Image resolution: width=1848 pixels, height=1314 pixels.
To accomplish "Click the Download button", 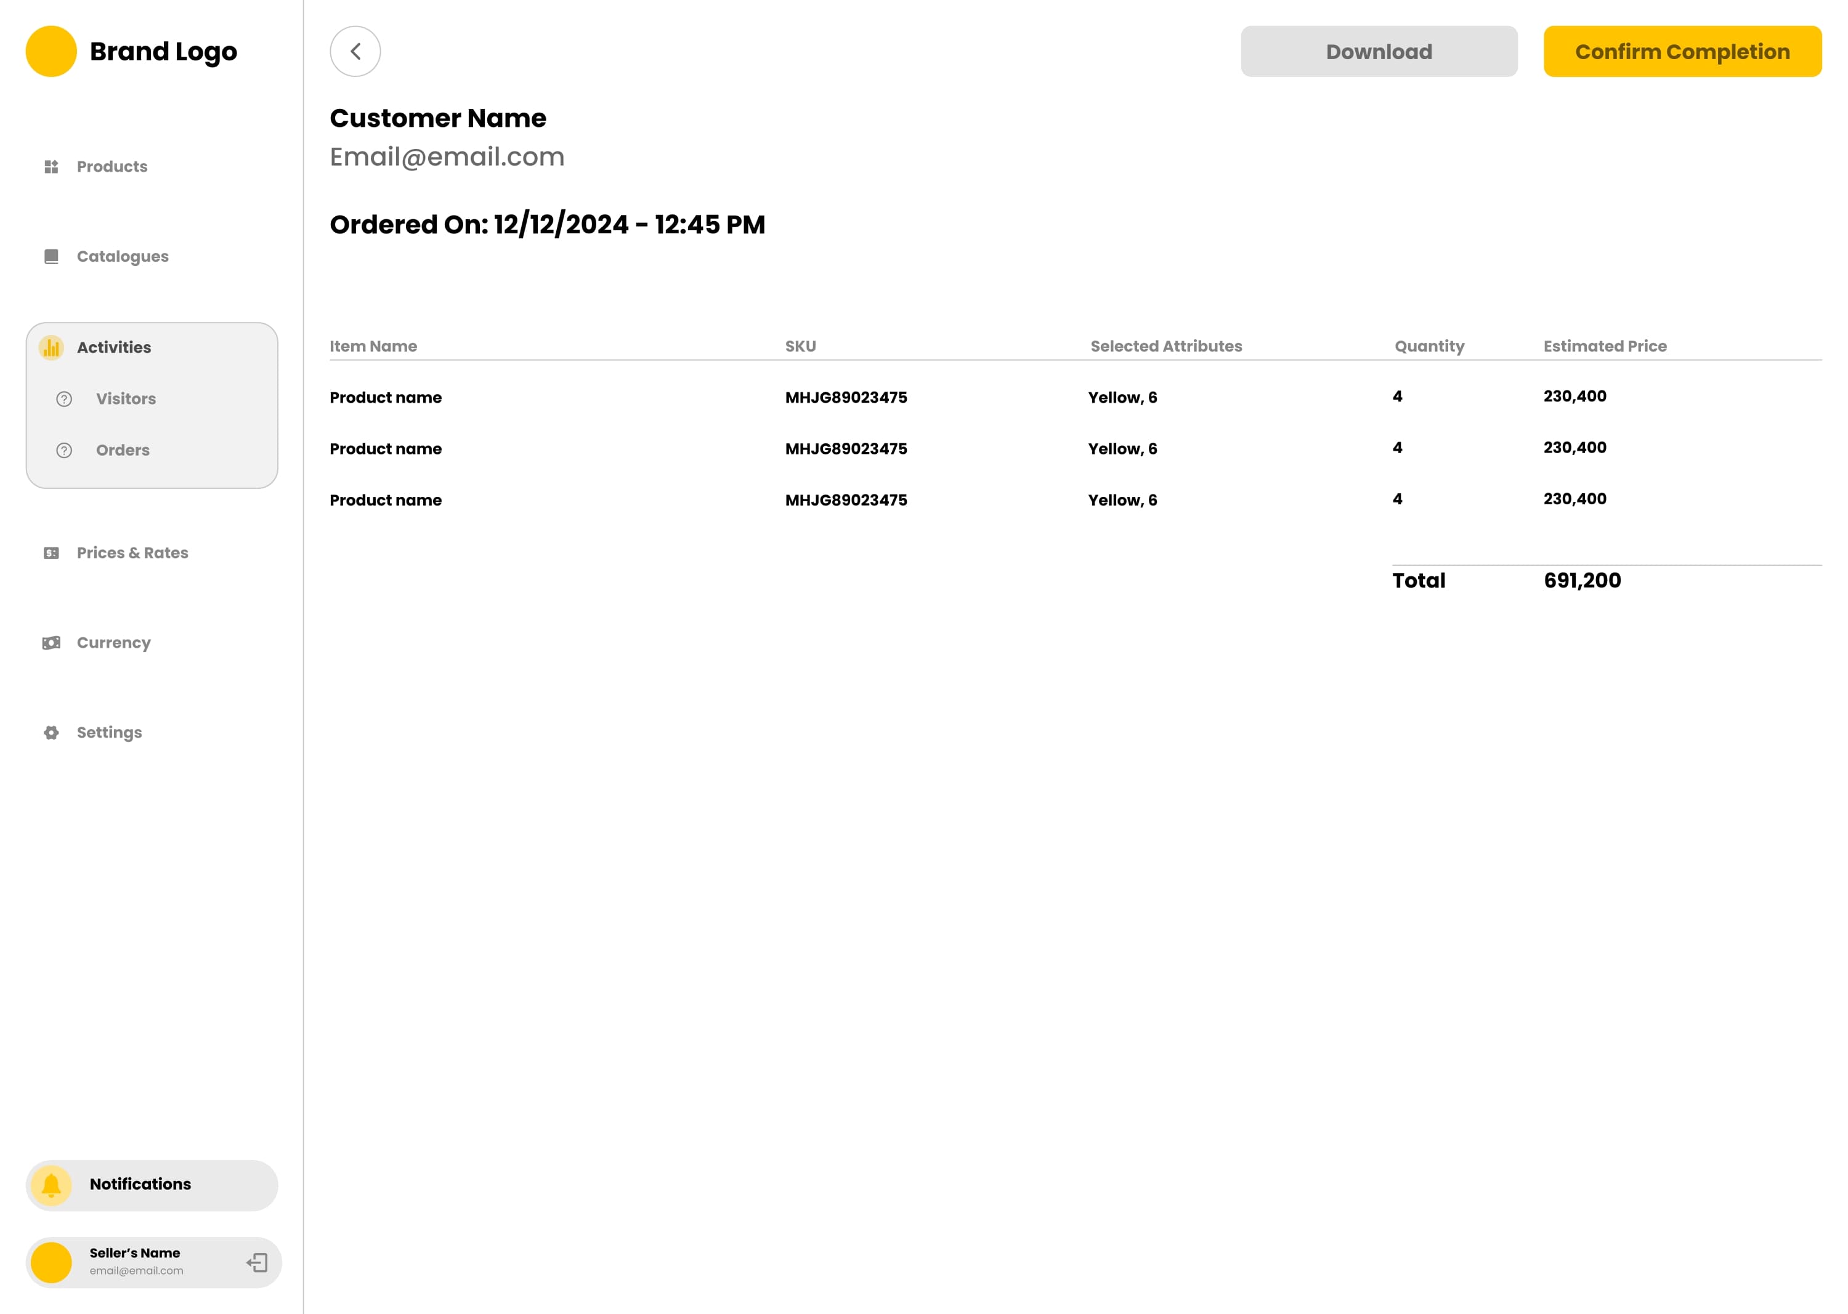I will [1379, 50].
